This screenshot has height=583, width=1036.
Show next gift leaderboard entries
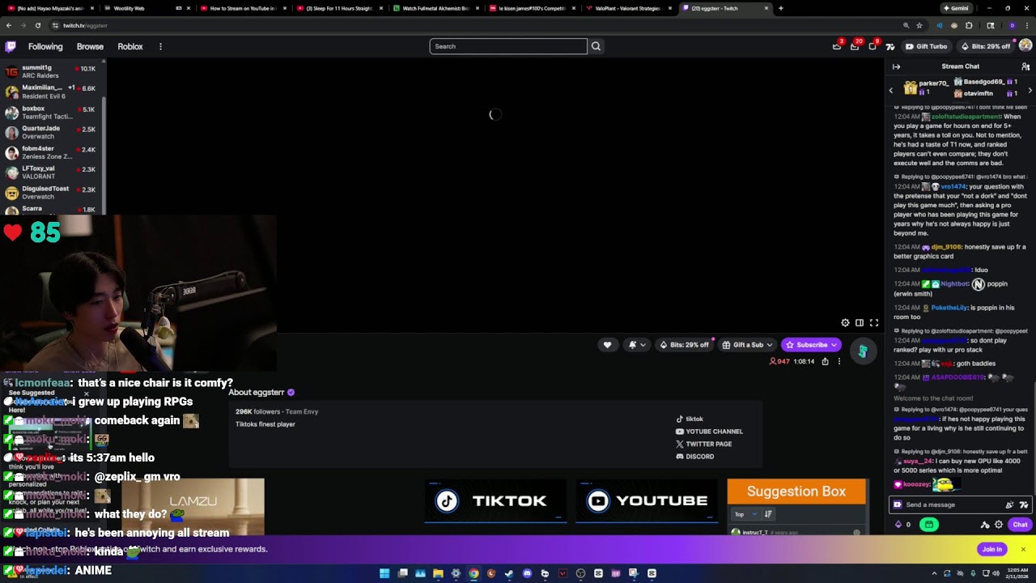click(x=1030, y=90)
